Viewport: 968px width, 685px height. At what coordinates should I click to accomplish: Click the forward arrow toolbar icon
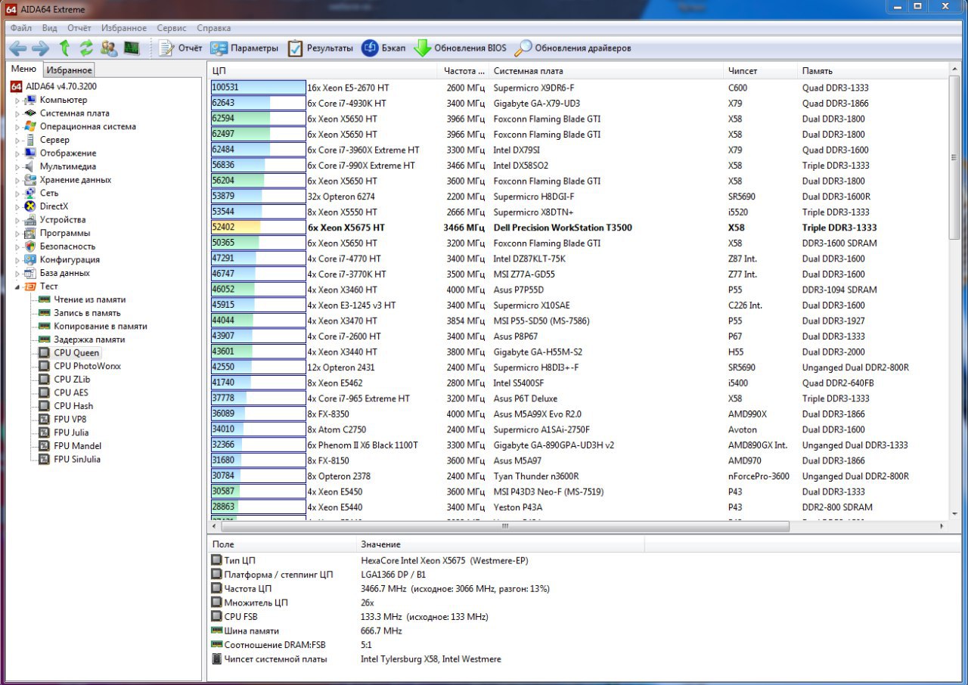[40, 48]
